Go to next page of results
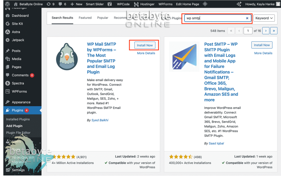 [266, 31]
